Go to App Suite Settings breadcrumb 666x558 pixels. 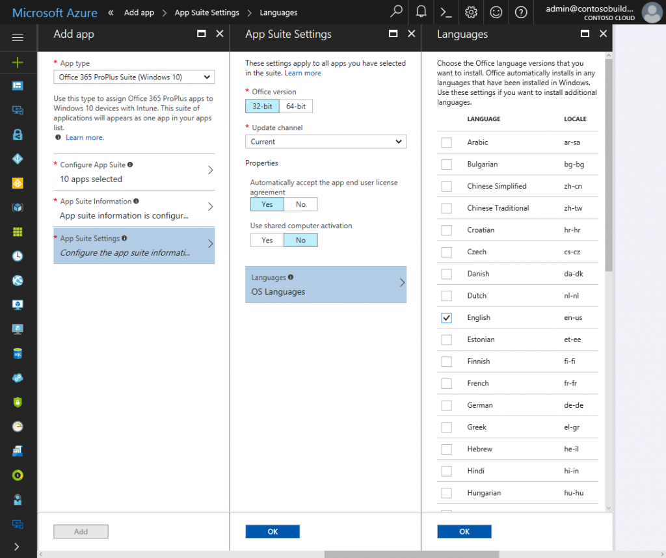[207, 12]
